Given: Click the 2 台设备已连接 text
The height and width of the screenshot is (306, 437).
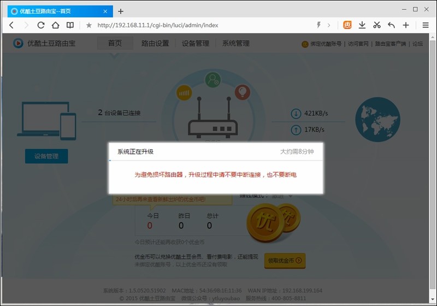Looking at the screenshot, I should point(119,113).
